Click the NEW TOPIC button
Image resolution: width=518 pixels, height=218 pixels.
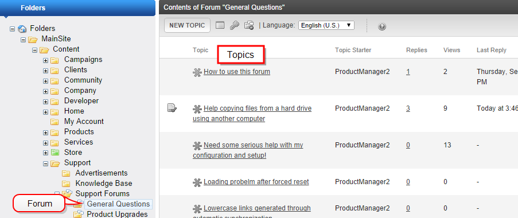tap(187, 25)
